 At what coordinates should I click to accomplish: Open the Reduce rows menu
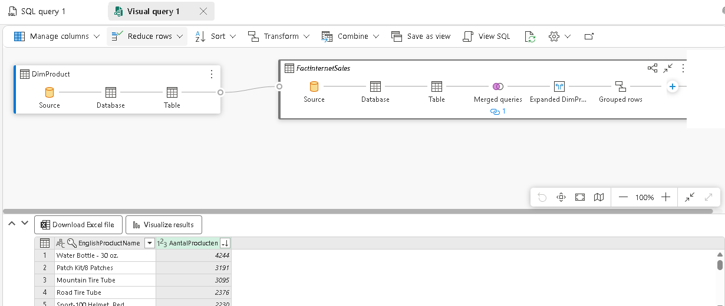147,36
